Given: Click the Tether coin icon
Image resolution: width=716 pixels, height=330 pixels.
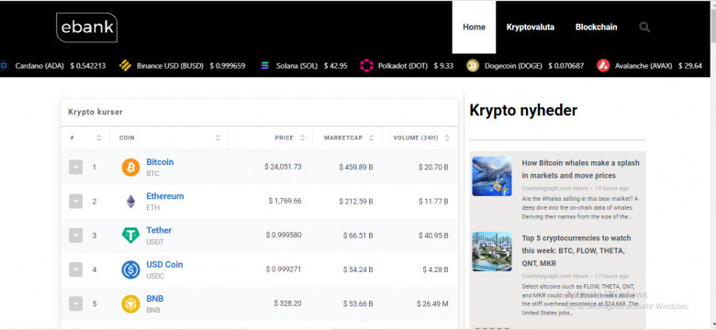Looking at the screenshot, I should (x=130, y=236).
